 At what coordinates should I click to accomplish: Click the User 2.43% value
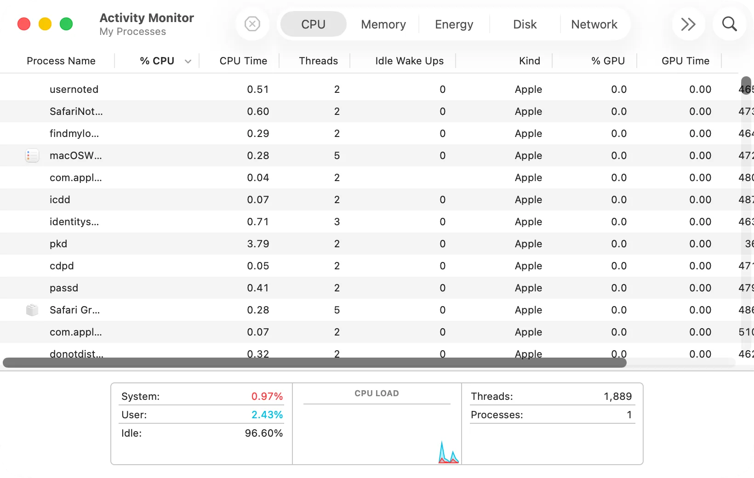coord(267,415)
